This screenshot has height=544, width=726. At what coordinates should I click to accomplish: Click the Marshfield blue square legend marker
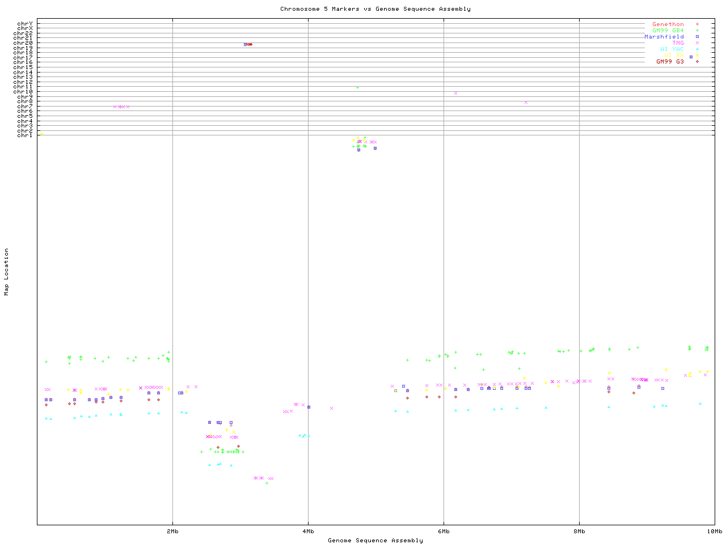pos(697,37)
